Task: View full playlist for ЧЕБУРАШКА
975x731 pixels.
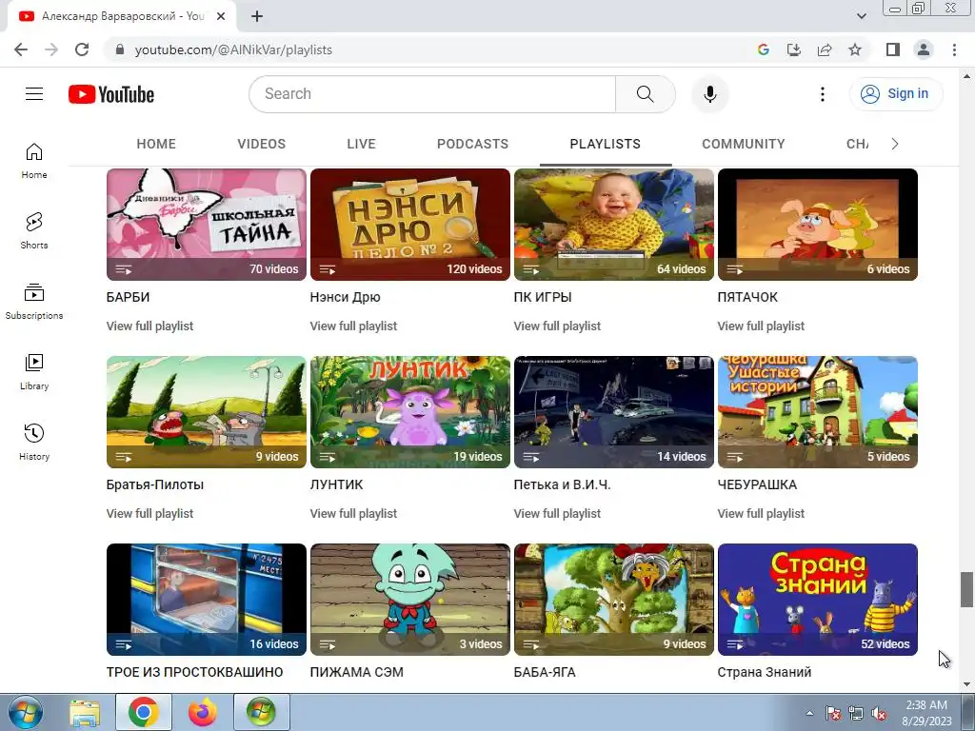Action: 761,513
